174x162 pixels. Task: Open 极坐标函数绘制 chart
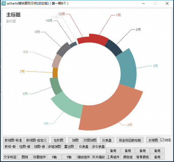click(130, 140)
